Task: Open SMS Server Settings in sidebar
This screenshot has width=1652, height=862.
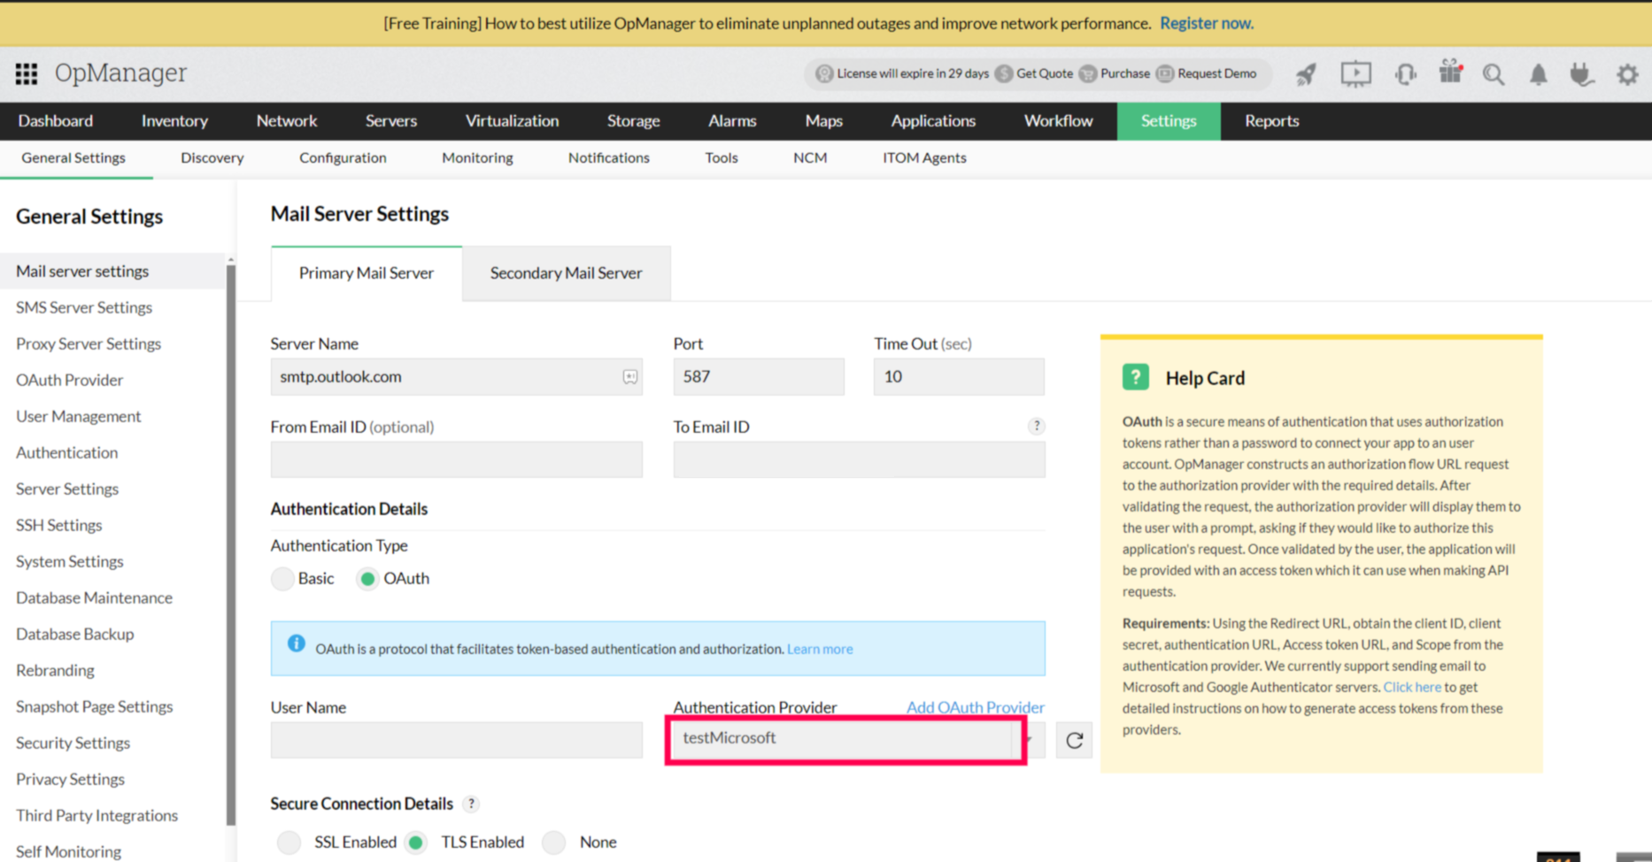Action: pos(84,308)
